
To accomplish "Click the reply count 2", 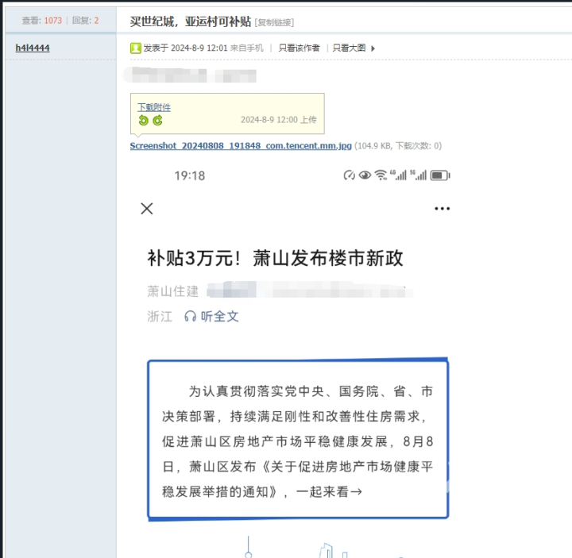I will click(96, 21).
